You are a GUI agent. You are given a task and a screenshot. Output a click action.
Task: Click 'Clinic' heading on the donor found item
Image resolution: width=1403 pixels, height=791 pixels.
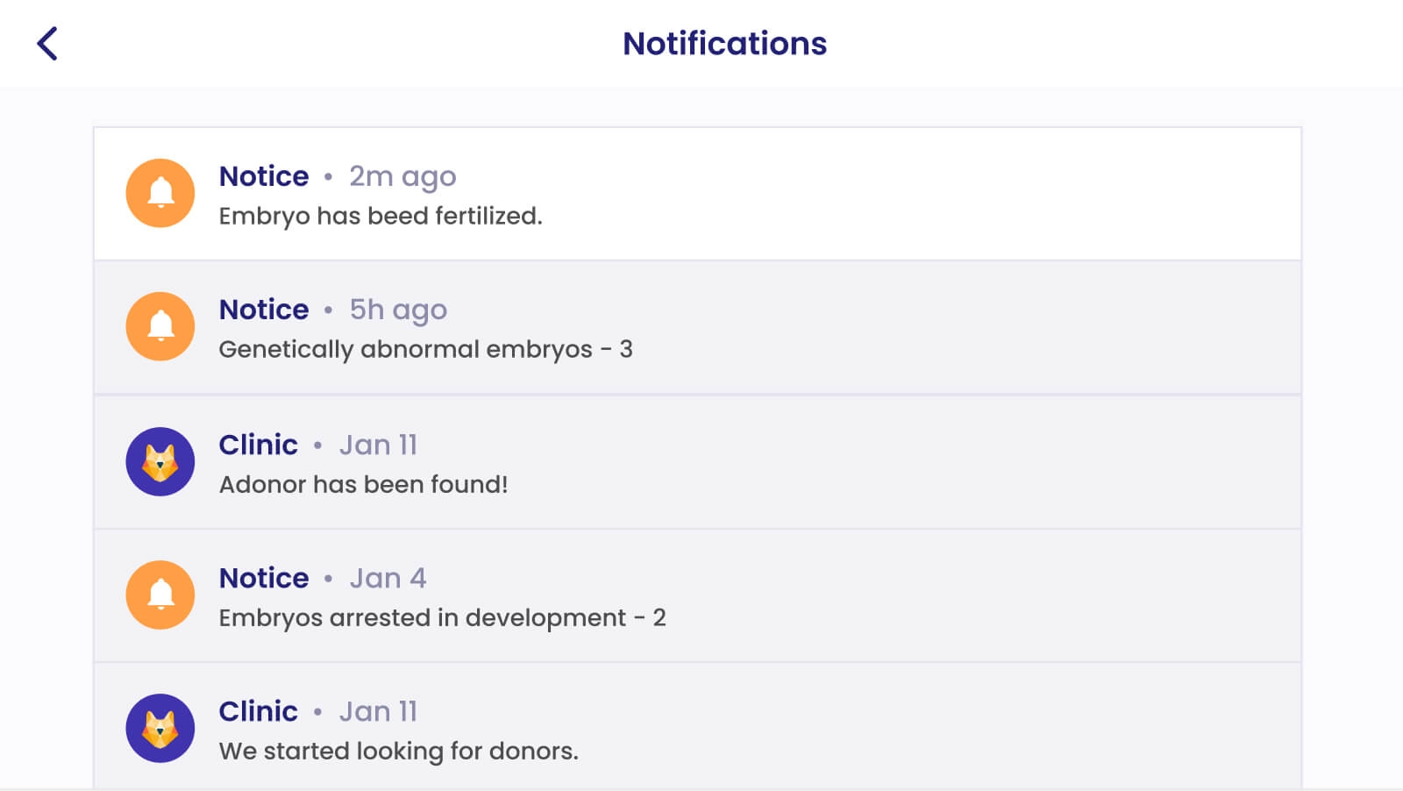[x=258, y=445]
